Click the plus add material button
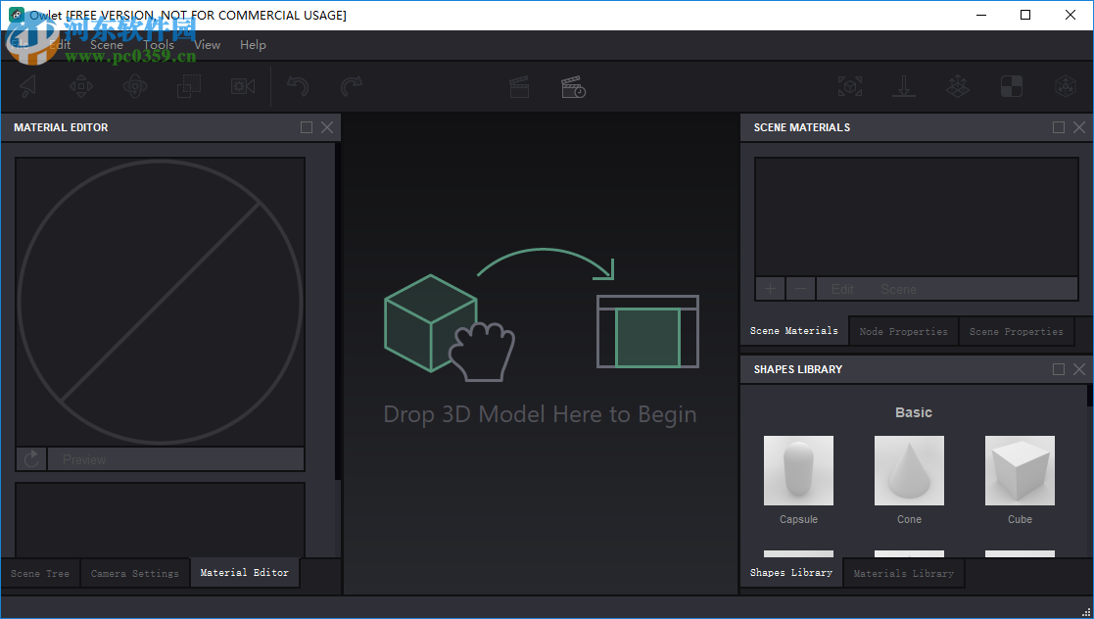The image size is (1094, 619). tap(770, 289)
